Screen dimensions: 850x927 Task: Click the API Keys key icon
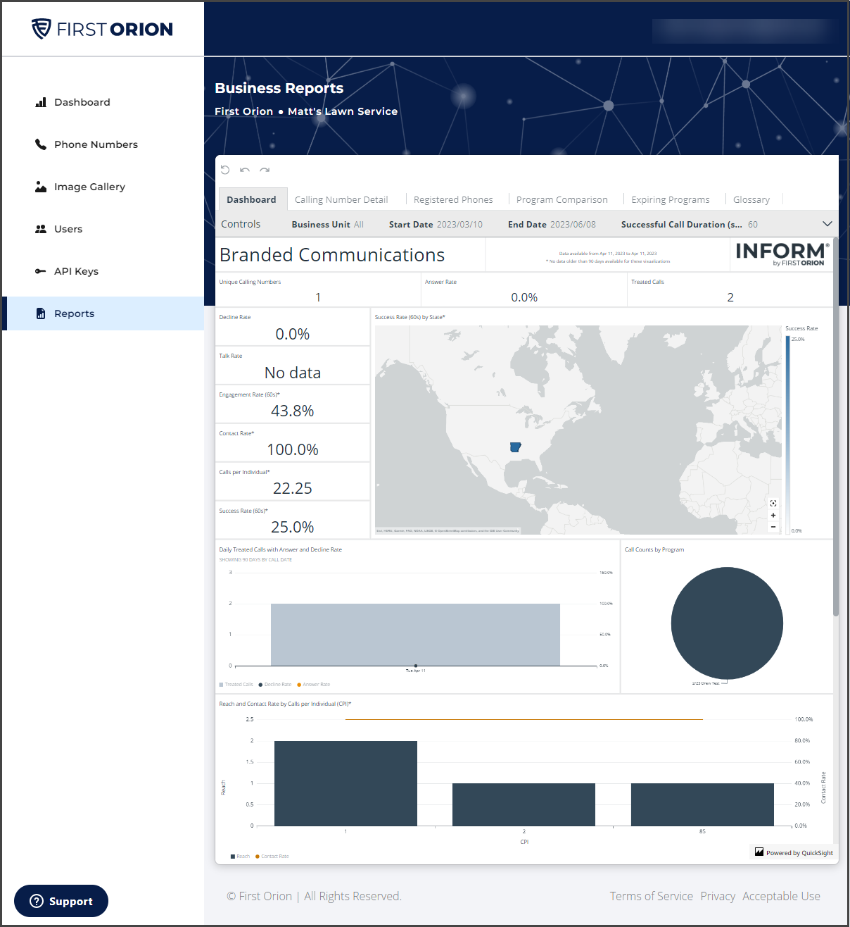point(41,271)
